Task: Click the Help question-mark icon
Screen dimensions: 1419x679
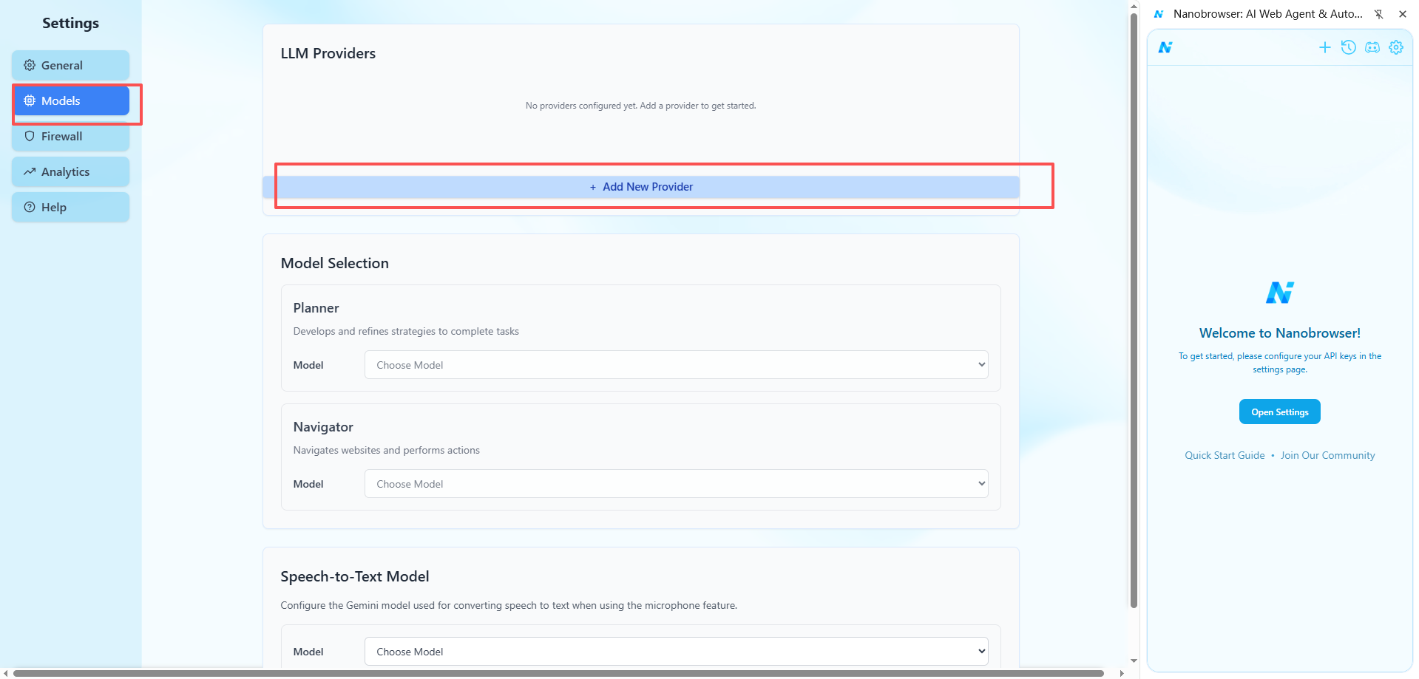Action: [30, 207]
